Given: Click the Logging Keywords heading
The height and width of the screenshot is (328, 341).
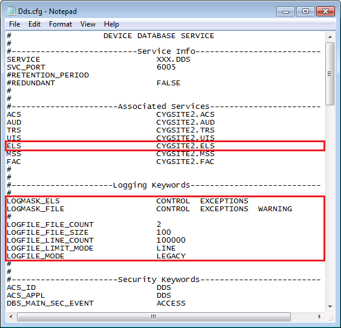Looking at the screenshot, I should click(151, 185).
